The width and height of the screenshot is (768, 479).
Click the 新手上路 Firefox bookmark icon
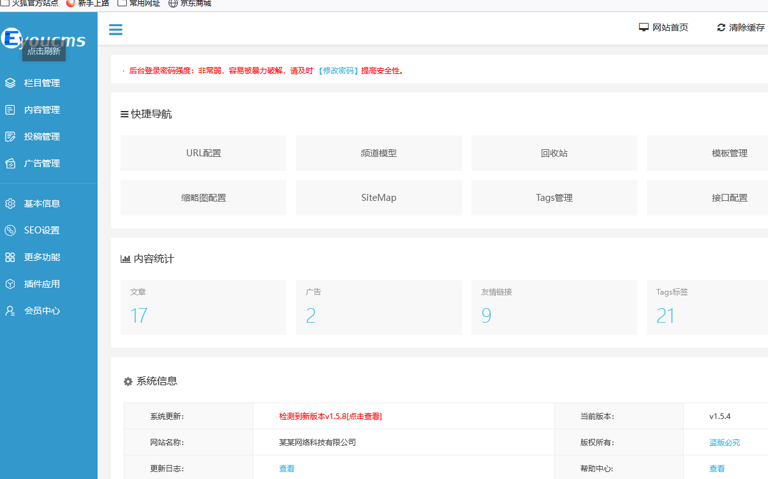click(x=70, y=3)
